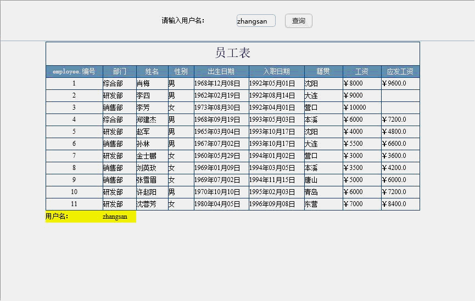
Task: Click the 工资 column header
Action: point(362,72)
